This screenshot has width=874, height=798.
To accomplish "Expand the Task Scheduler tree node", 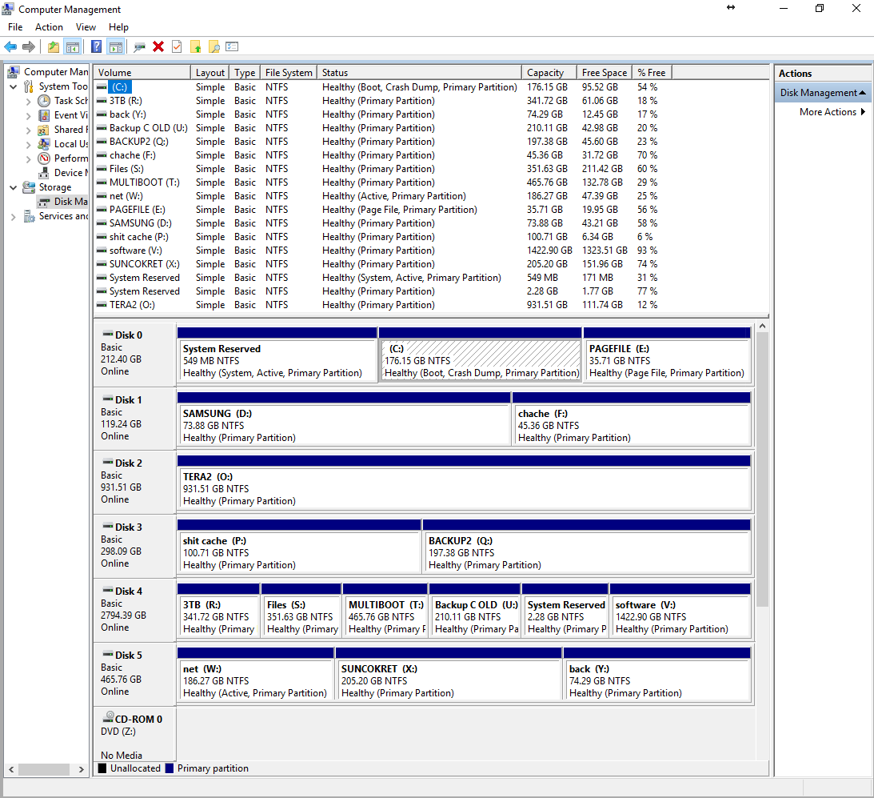I will point(29,101).
